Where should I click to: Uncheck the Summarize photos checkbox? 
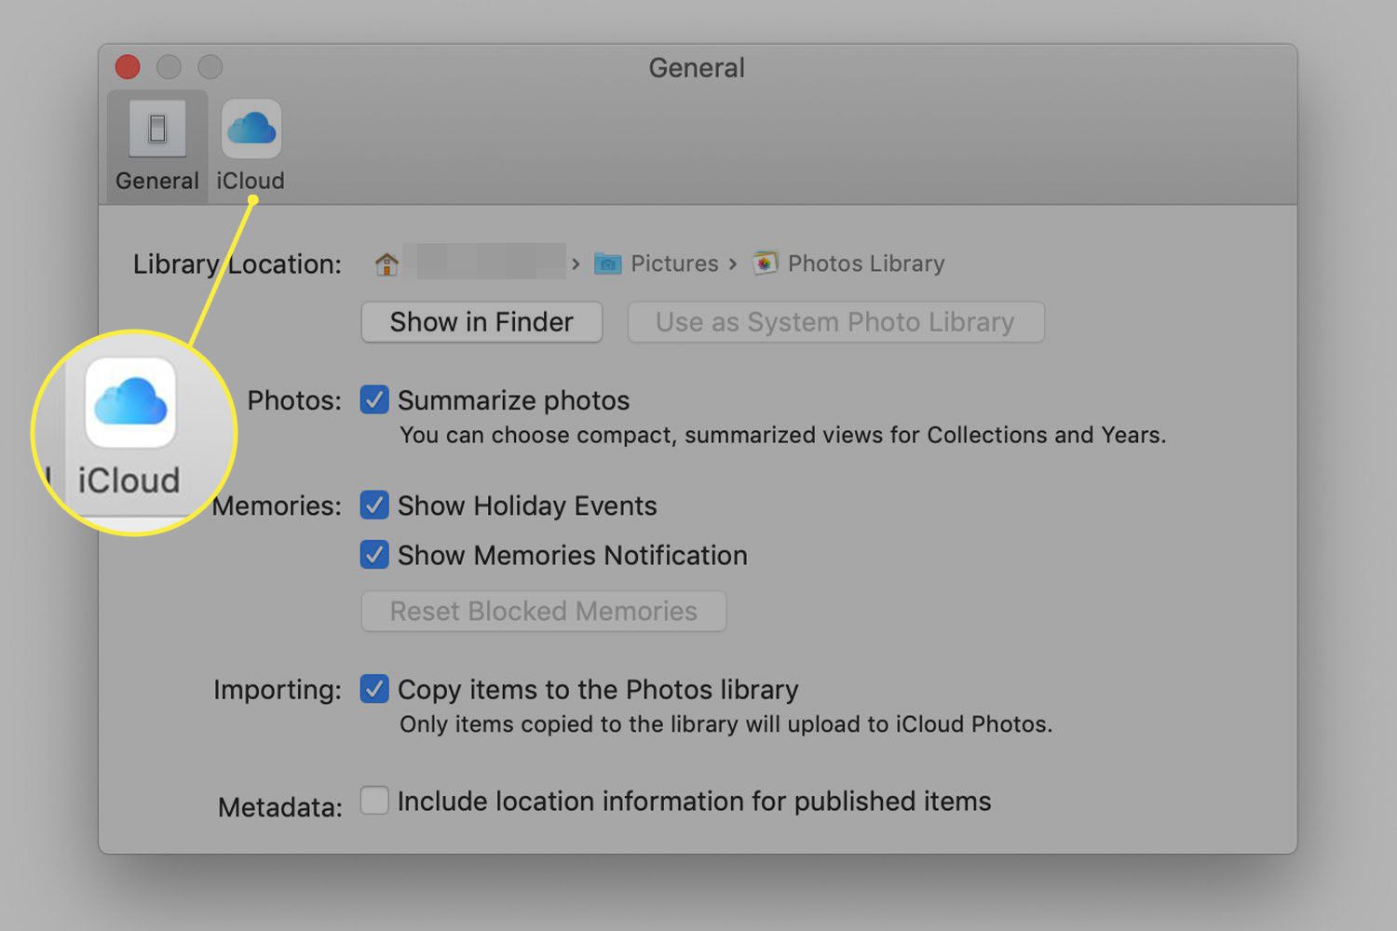374,400
